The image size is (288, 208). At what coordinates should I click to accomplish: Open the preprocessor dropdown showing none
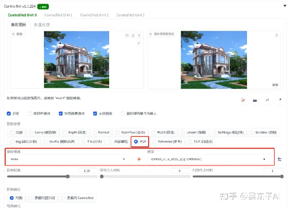click(x=69, y=159)
